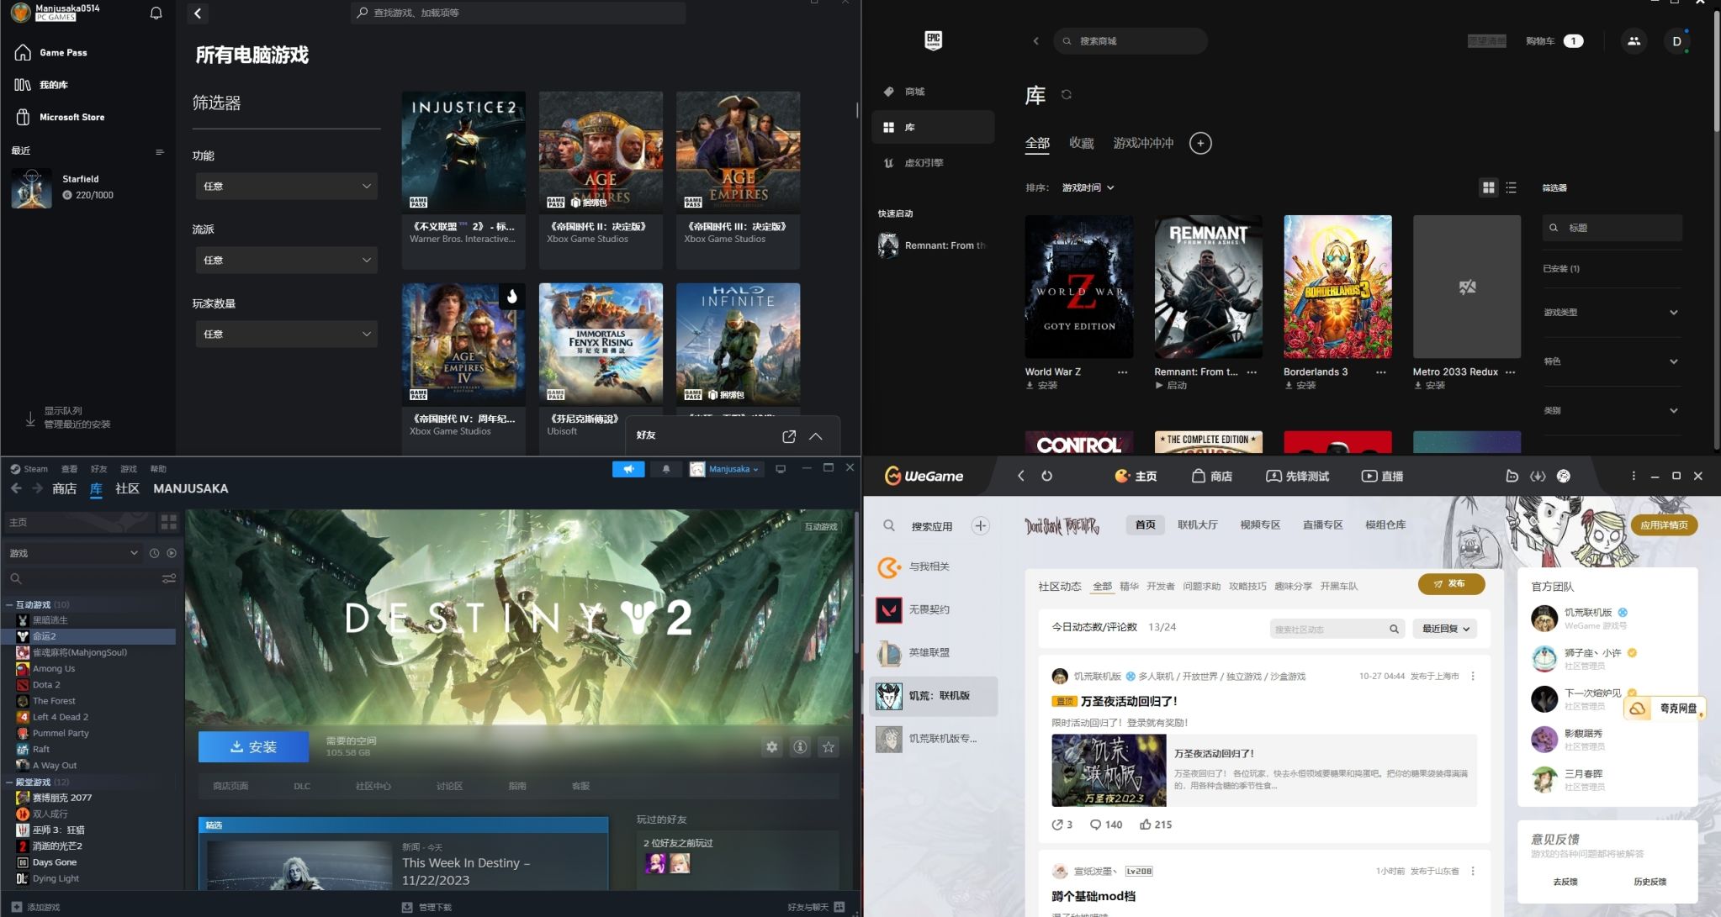Open the 玩家数量 filter dropdown
1721x917 pixels.
tap(286, 334)
